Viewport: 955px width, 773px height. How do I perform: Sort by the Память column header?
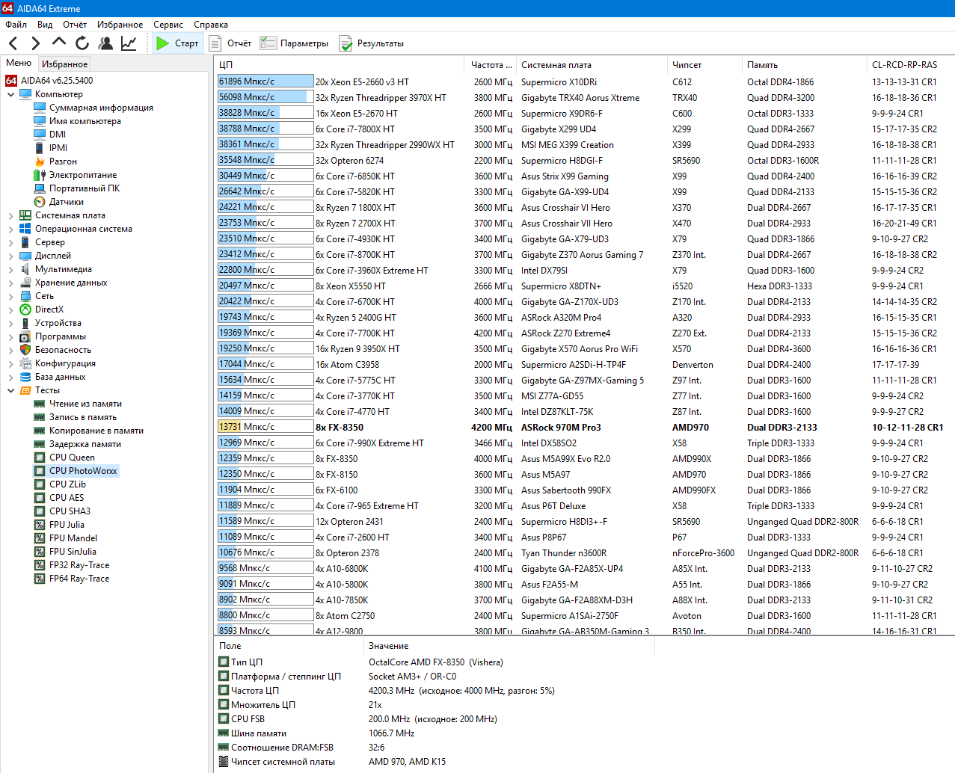click(x=804, y=65)
